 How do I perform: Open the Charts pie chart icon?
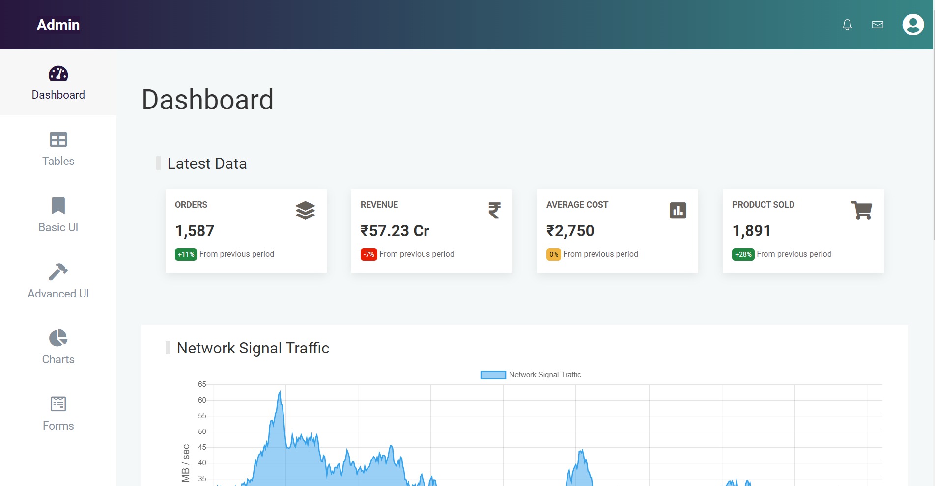click(x=58, y=338)
